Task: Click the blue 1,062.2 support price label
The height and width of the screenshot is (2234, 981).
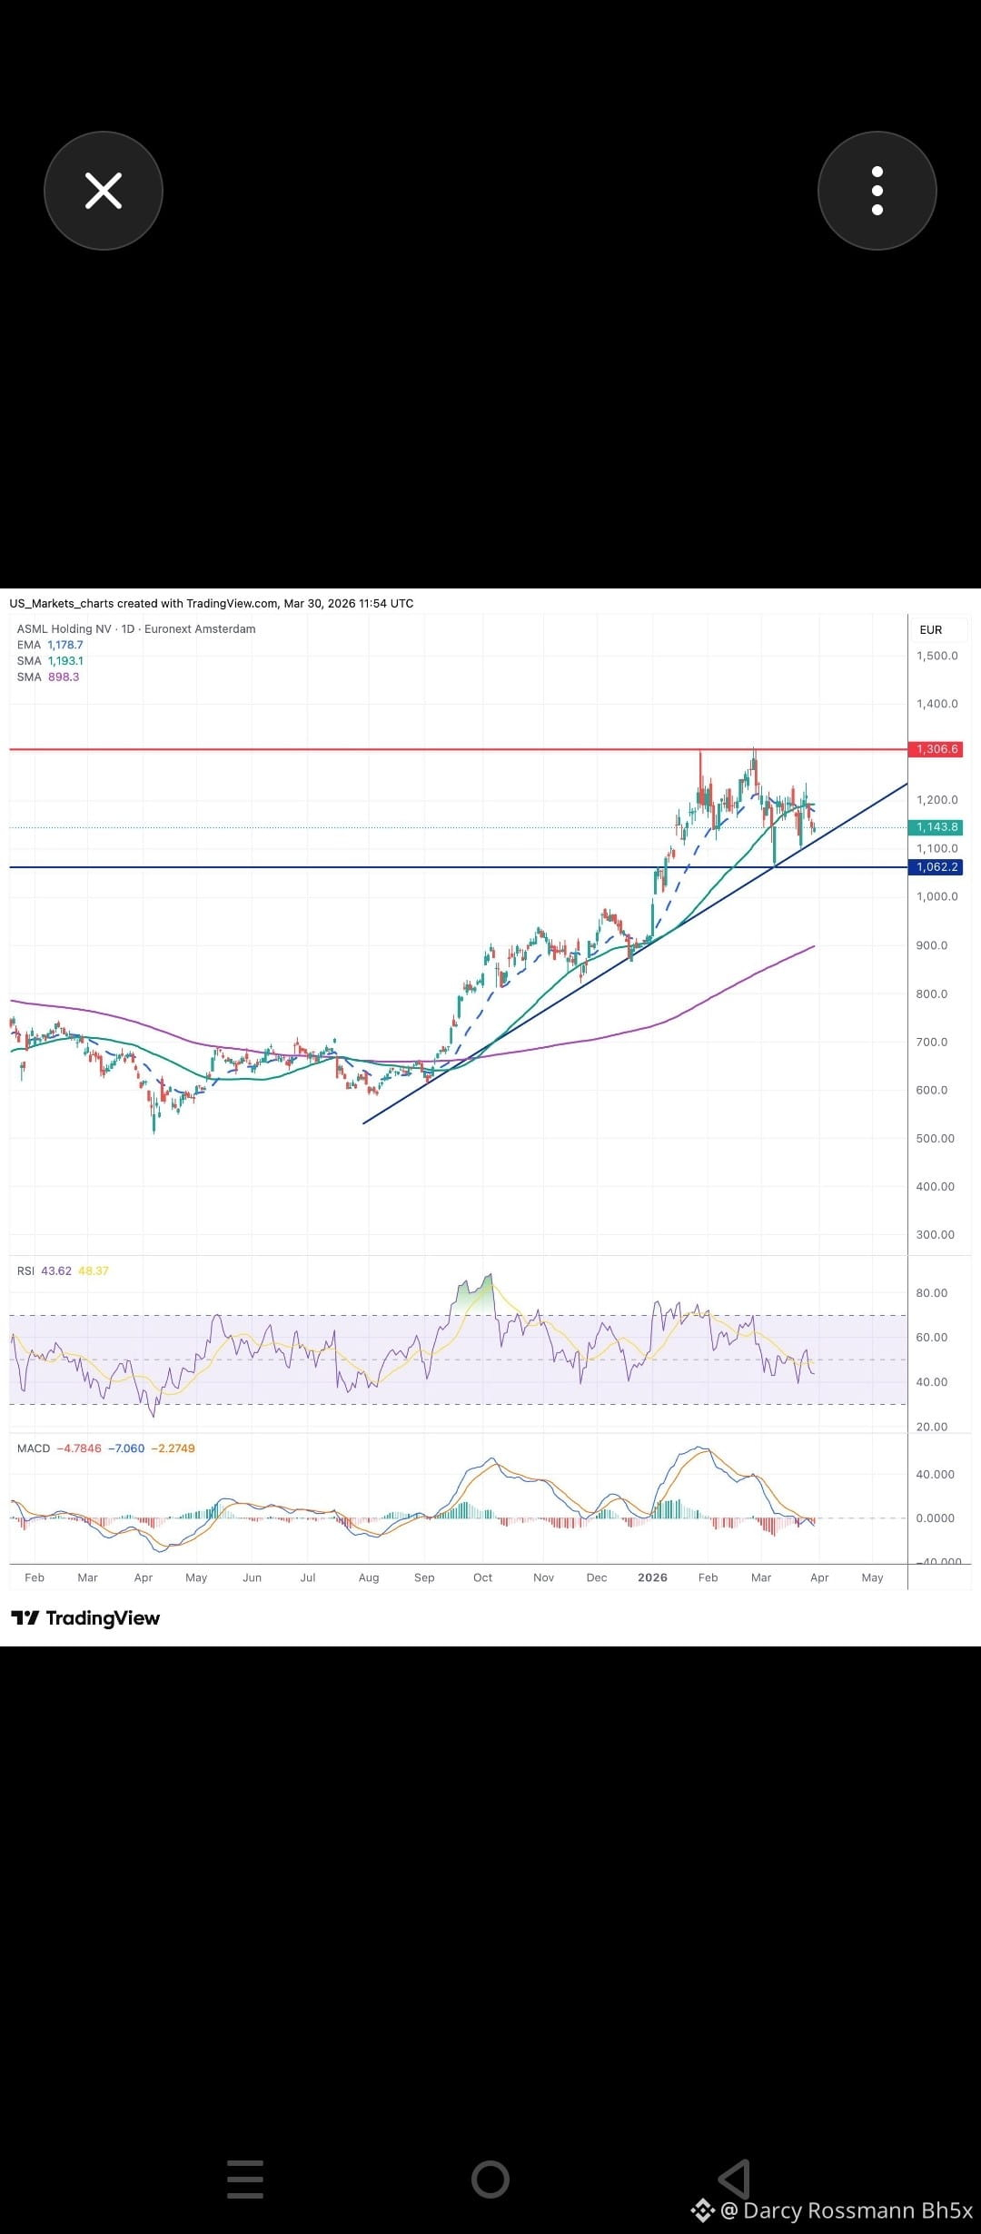Action: coord(936,867)
